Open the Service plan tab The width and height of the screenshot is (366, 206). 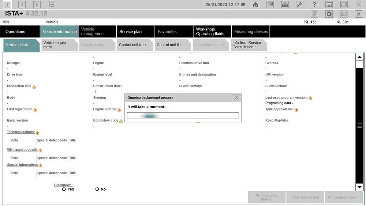click(136, 32)
